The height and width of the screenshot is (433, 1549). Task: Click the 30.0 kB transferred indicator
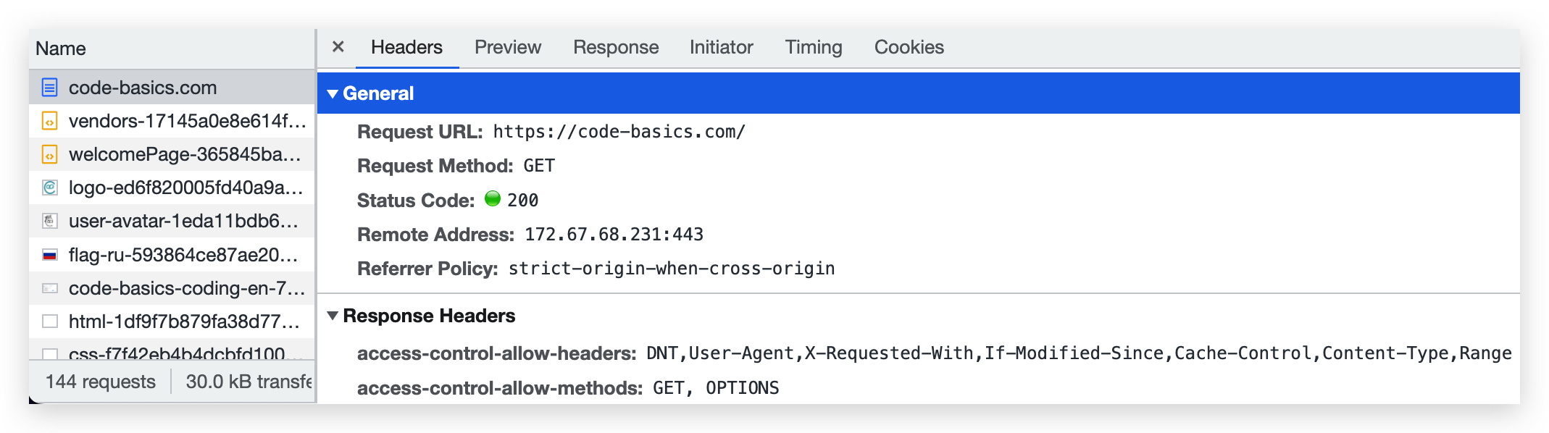tap(246, 381)
